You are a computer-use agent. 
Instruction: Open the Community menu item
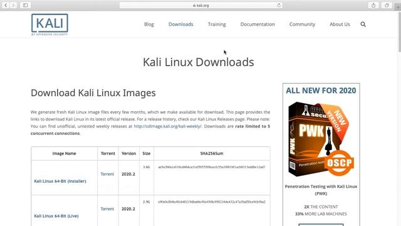click(x=302, y=24)
